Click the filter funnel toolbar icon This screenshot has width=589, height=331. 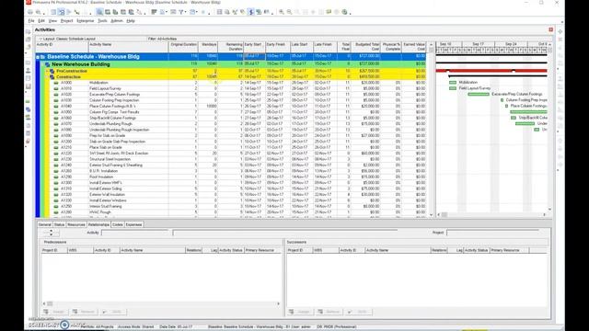[x=180, y=12]
